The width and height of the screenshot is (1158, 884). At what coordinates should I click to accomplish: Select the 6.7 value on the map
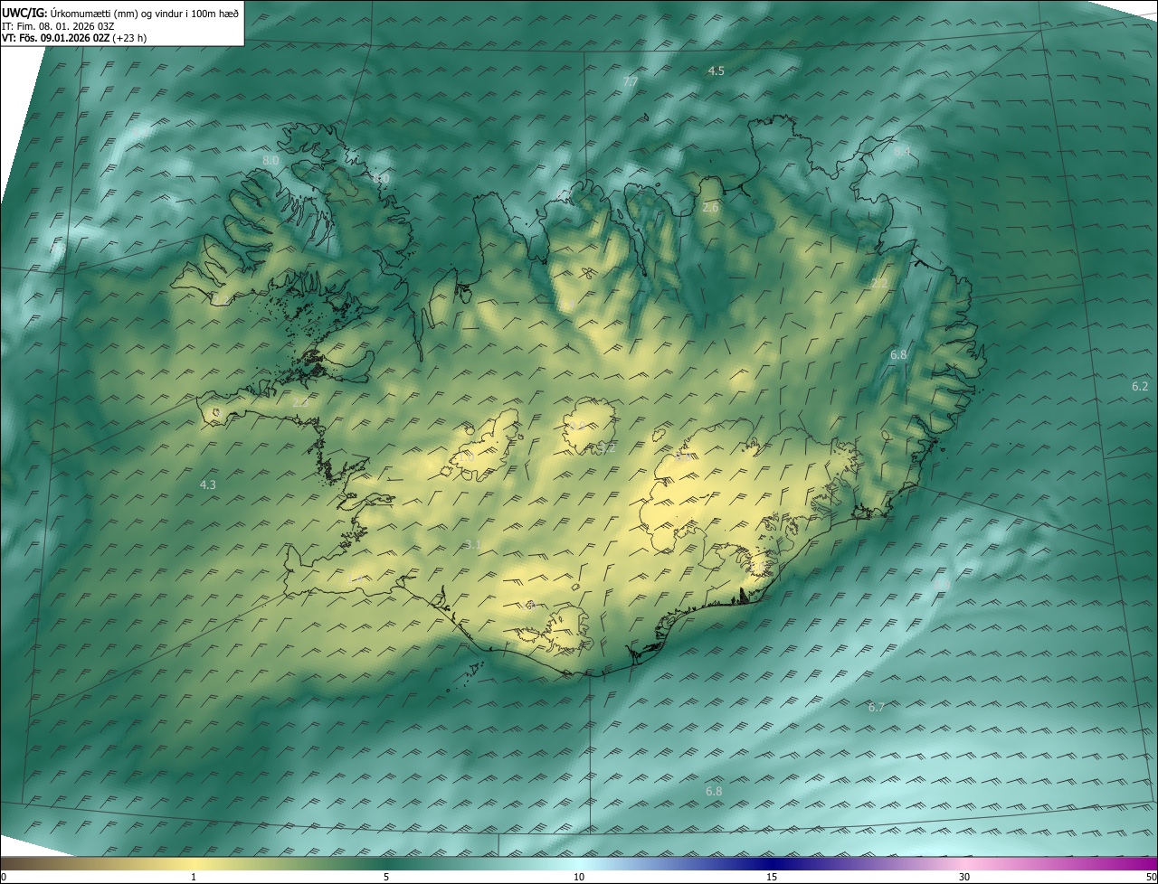pos(876,708)
